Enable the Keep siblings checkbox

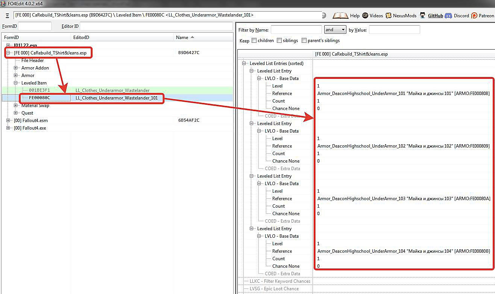[279, 41]
